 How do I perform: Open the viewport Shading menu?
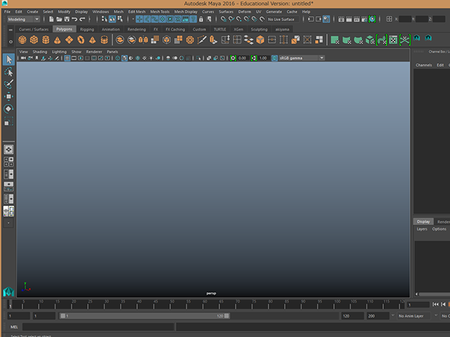point(40,52)
